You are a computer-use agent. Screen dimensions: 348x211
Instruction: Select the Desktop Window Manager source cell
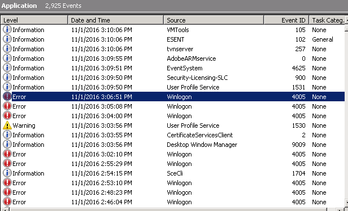202,145
